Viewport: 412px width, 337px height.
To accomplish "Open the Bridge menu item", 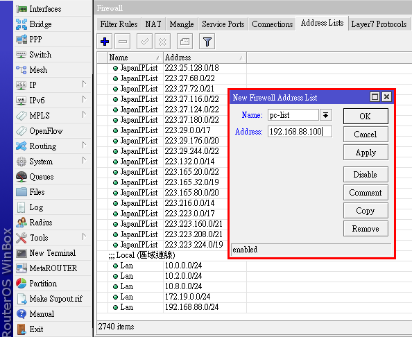I will click(53, 24).
